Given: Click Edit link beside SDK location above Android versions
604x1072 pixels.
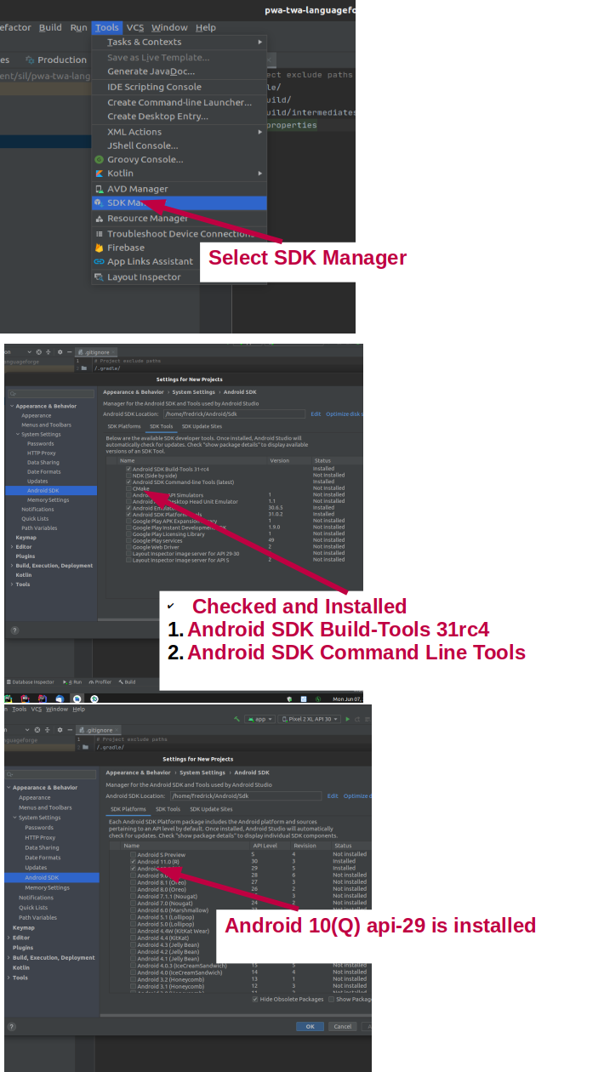Looking at the screenshot, I should tap(333, 796).
